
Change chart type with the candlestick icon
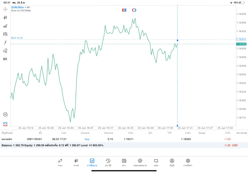pos(5,17)
